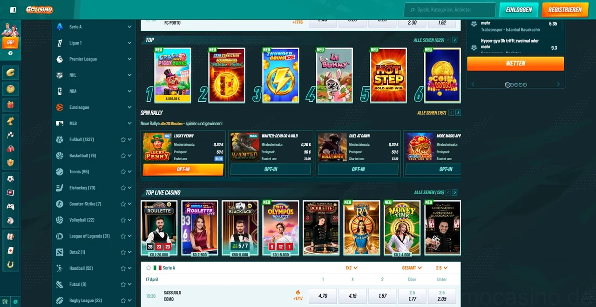The image size is (596, 307).
Task: Open the Hot Step Hold and Win game thumbnail
Action: [x=388, y=75]
